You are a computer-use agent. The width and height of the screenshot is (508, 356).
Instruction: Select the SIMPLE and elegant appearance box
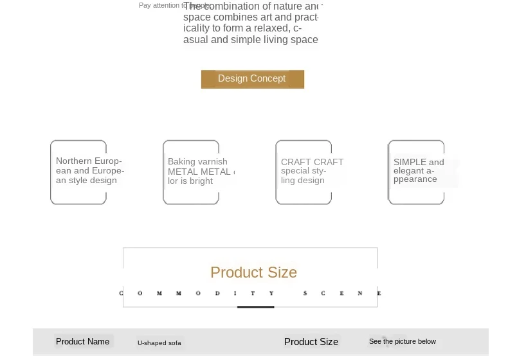pyautogui.click(x=416, y=172)
